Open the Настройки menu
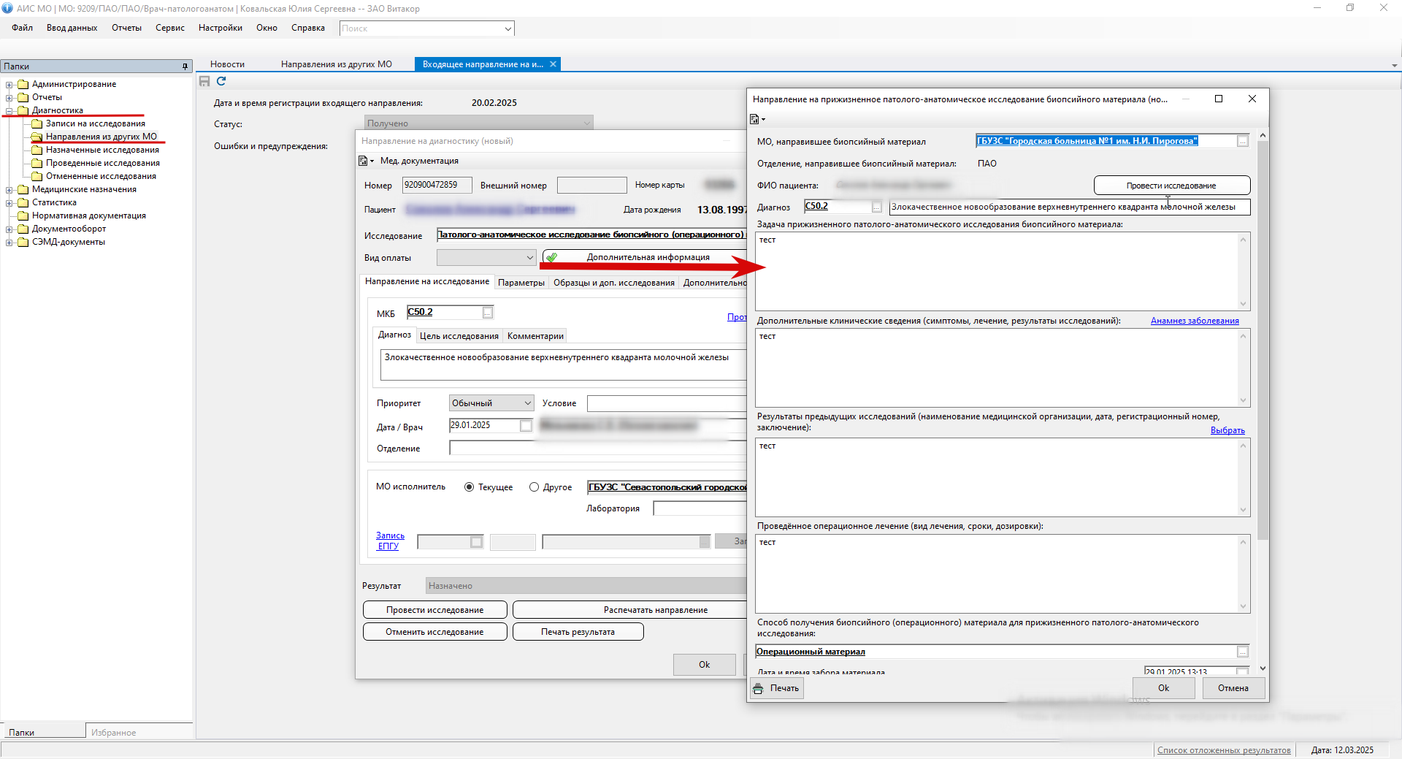Viewport: 1402px width, 759px height. [x=221, y=28]
